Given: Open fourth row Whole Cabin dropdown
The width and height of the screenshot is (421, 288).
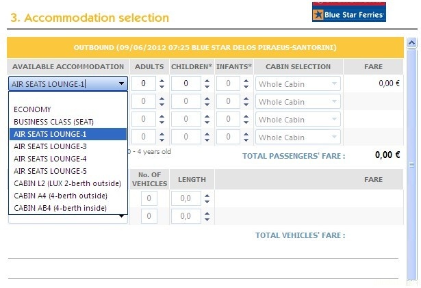Looking at the screenshot, I should (x=298, y=138).
